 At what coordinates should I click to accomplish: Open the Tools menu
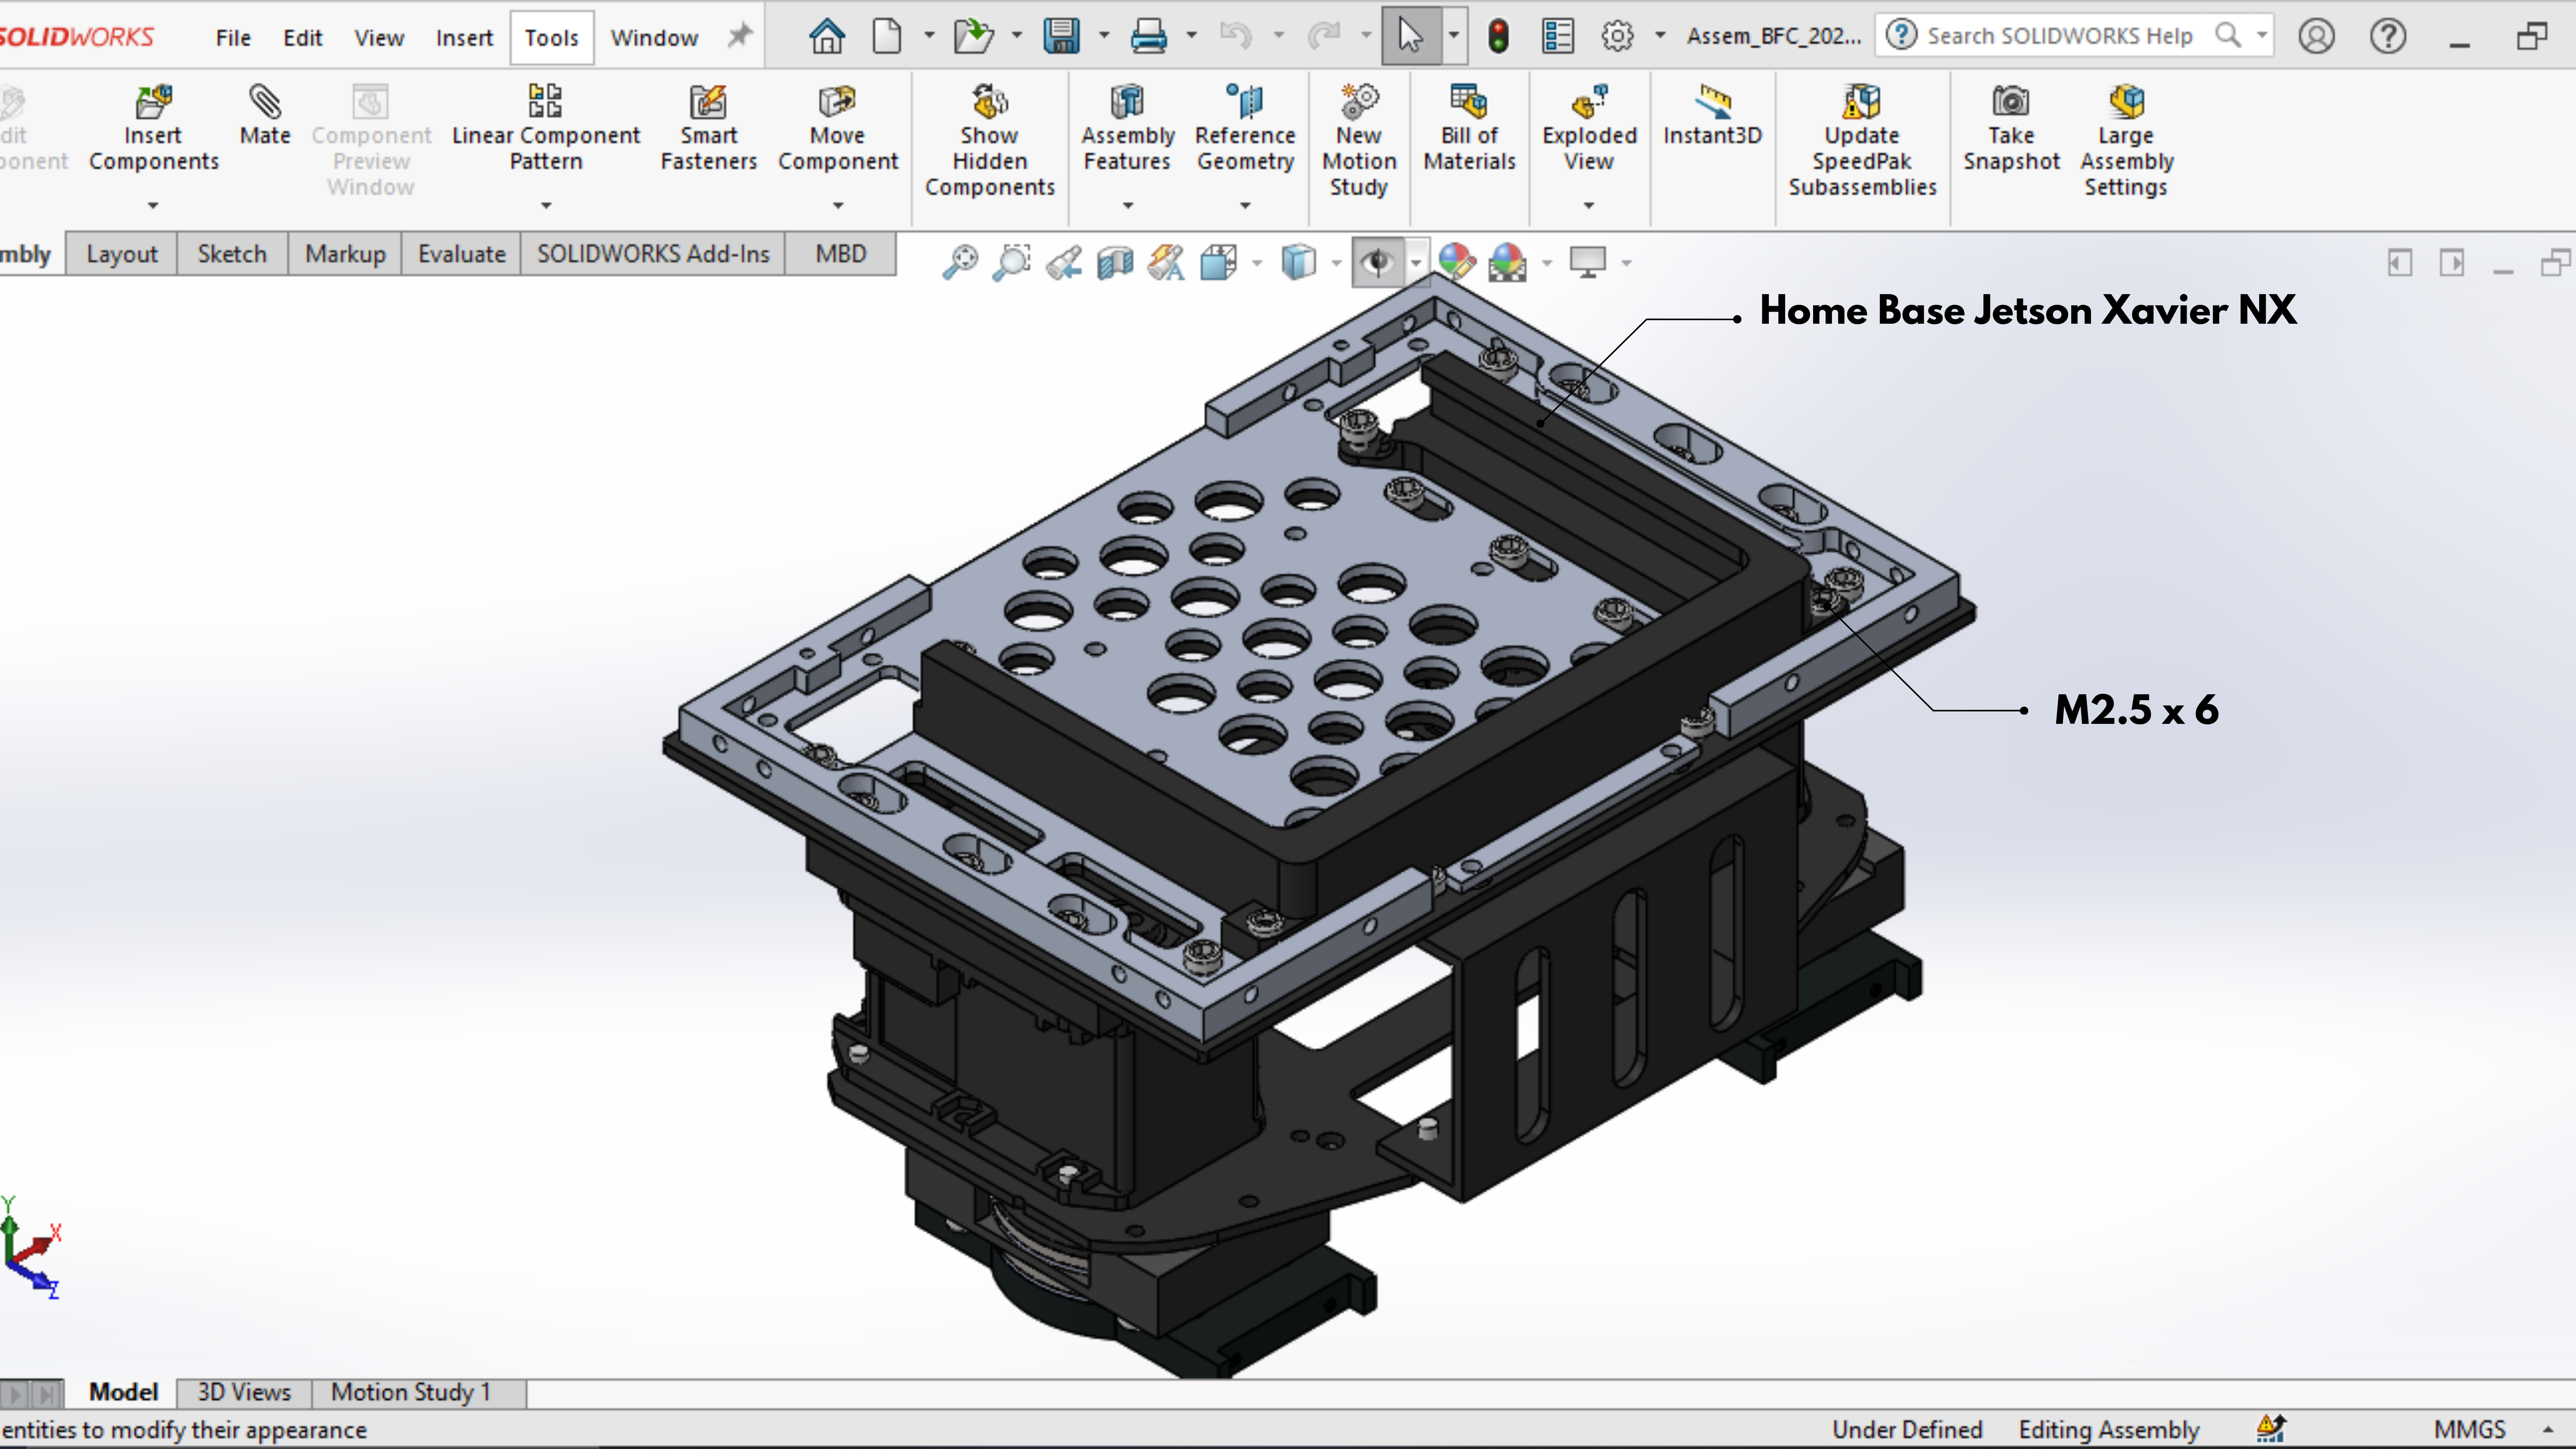552,38
